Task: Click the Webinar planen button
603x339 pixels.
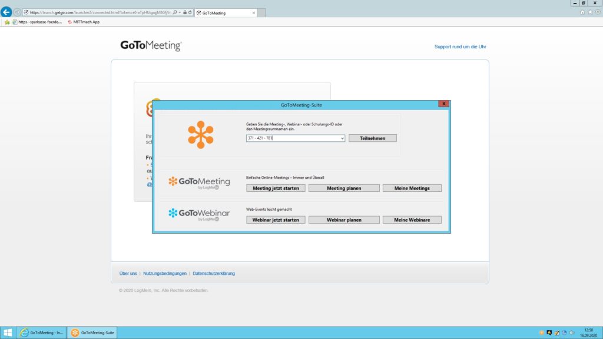Action: click(344, 220)
